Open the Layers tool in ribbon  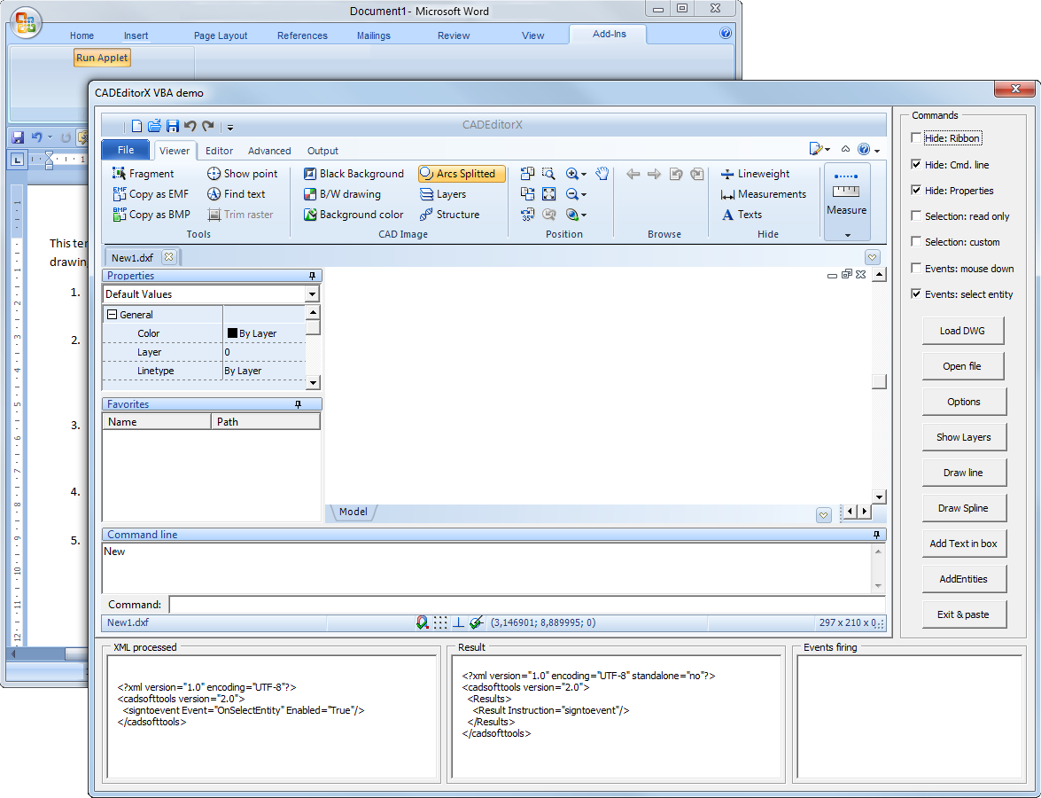[x=426, y=194]
